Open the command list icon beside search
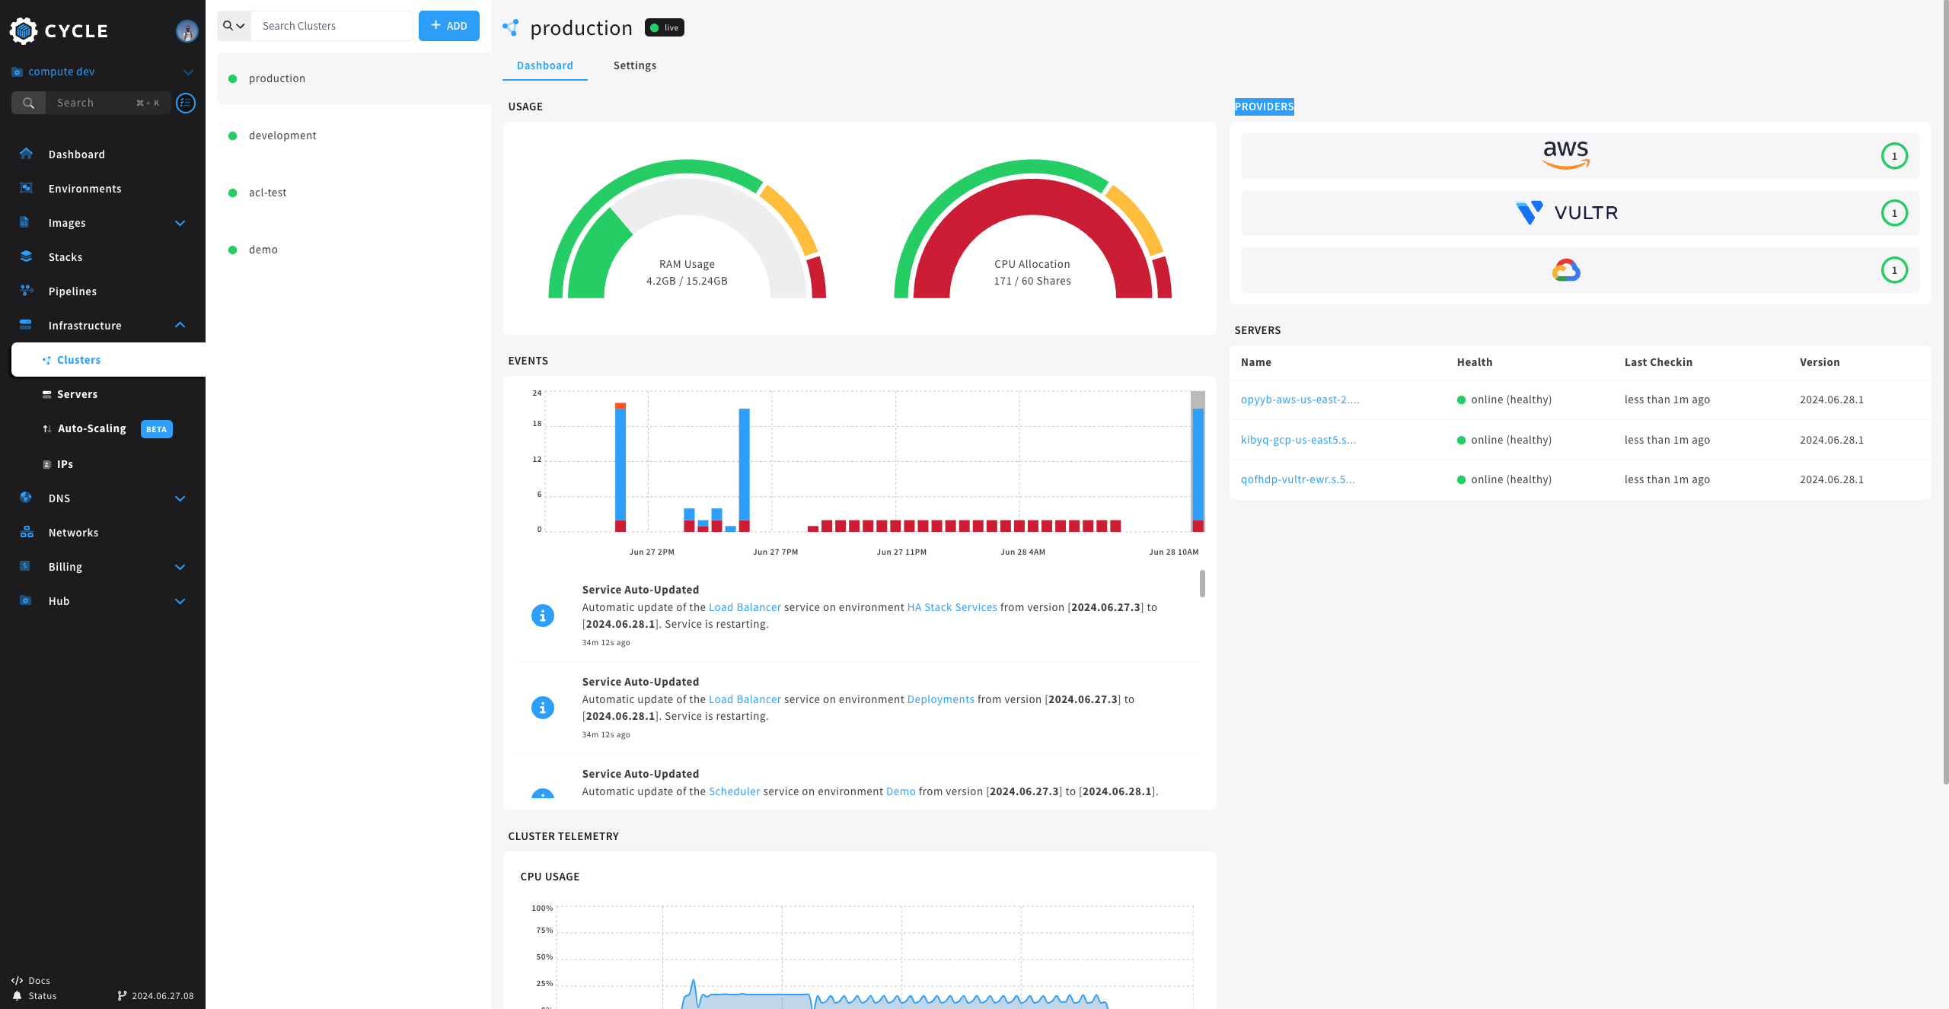This screenshot has width=1949, height=1009. point(186,103)
